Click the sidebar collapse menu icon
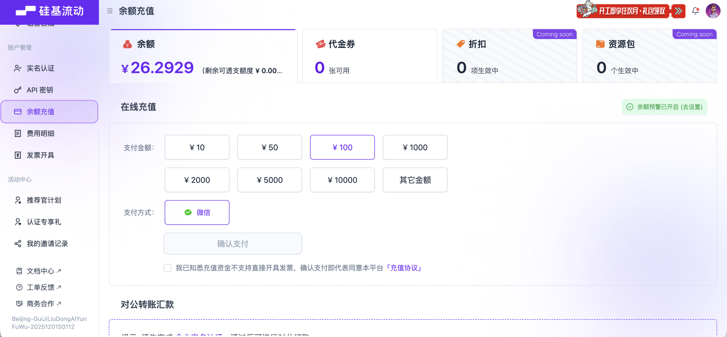Image resolution: width=727 pixels, height=337 pixels. [x=110, y=11]
